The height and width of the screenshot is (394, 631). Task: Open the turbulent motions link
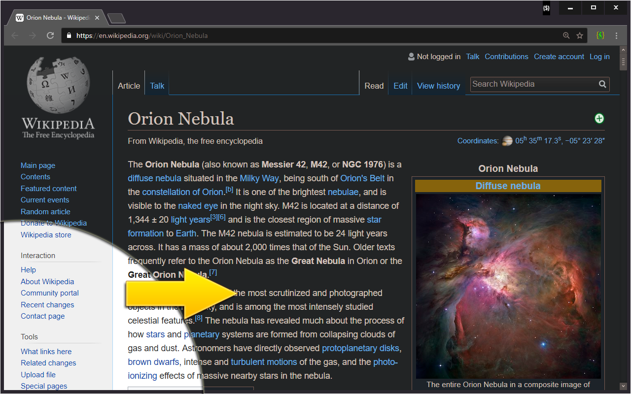point(264,362)
